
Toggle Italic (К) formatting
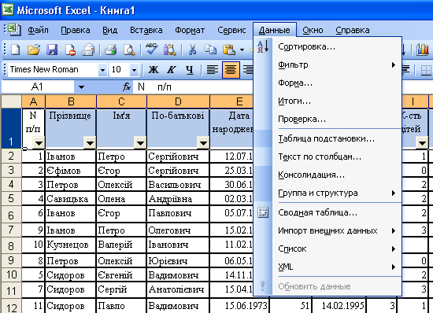click(x=171, y=69)
